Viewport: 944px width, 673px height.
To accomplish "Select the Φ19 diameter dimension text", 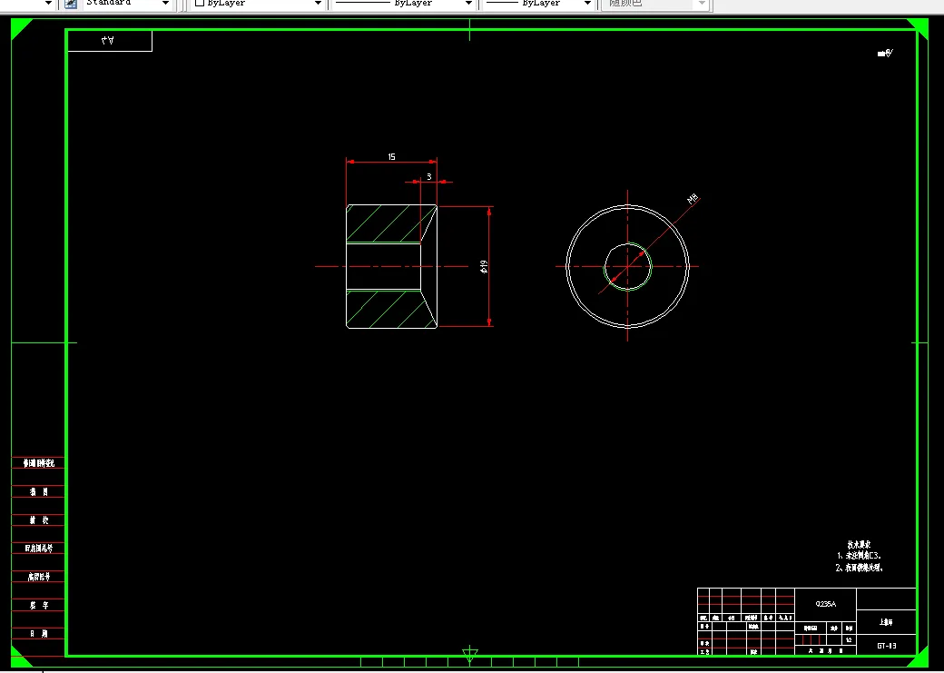I will [484, 266].
